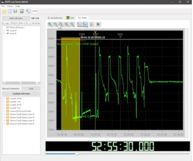Click the playback position slider handle

click(77, 154)
